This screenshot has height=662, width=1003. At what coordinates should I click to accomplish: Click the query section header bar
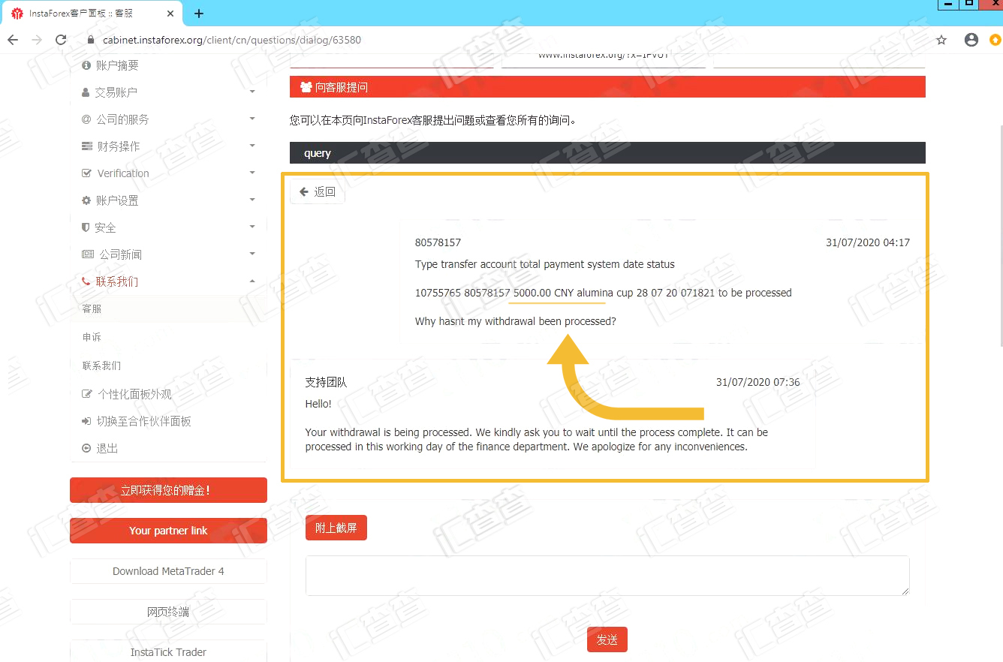point(607,153)
